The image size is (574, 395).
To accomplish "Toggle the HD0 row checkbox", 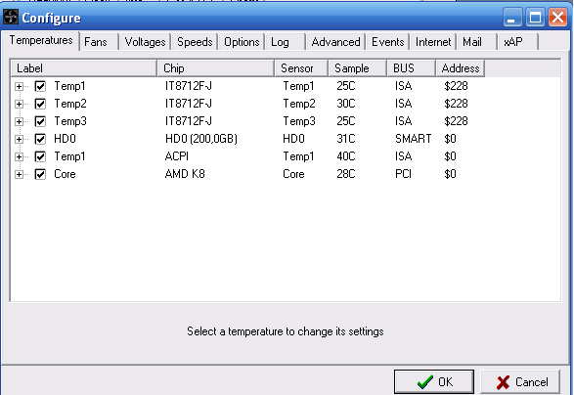I will [40, 139].
